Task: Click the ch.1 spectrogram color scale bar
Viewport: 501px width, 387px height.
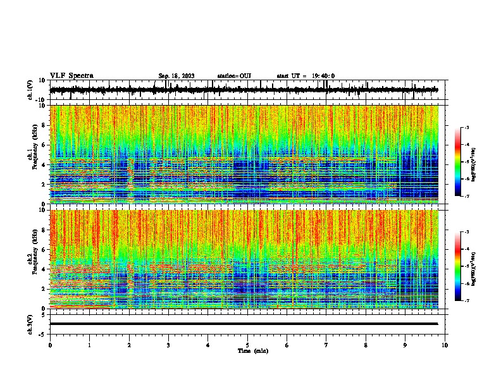Action: click(x=458, y=162)
